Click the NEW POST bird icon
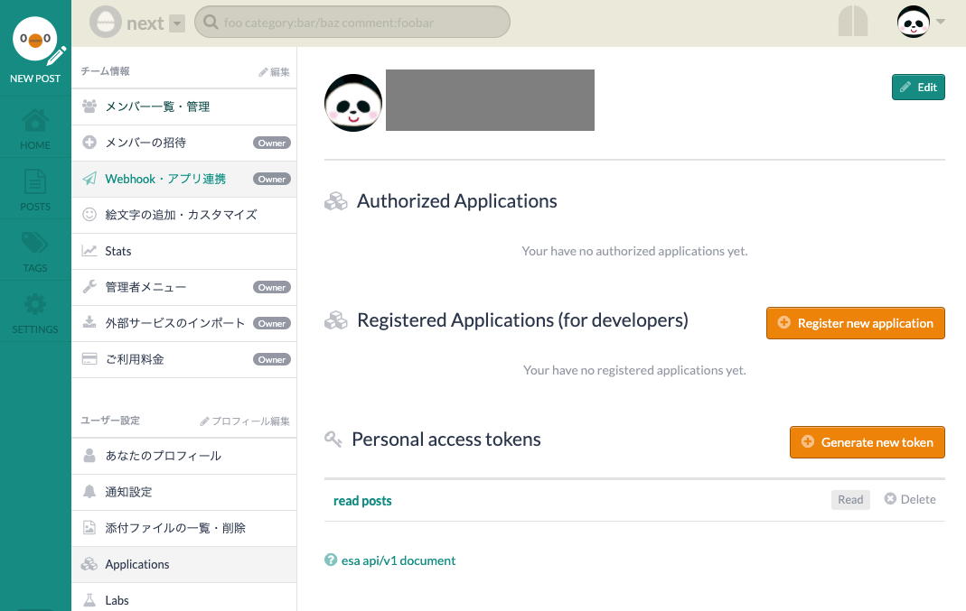The height and width of the screenshot is (611, 966). (35, 41)
